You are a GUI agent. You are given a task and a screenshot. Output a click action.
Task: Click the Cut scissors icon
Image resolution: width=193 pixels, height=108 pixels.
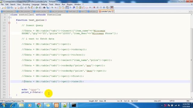[26, 7]
